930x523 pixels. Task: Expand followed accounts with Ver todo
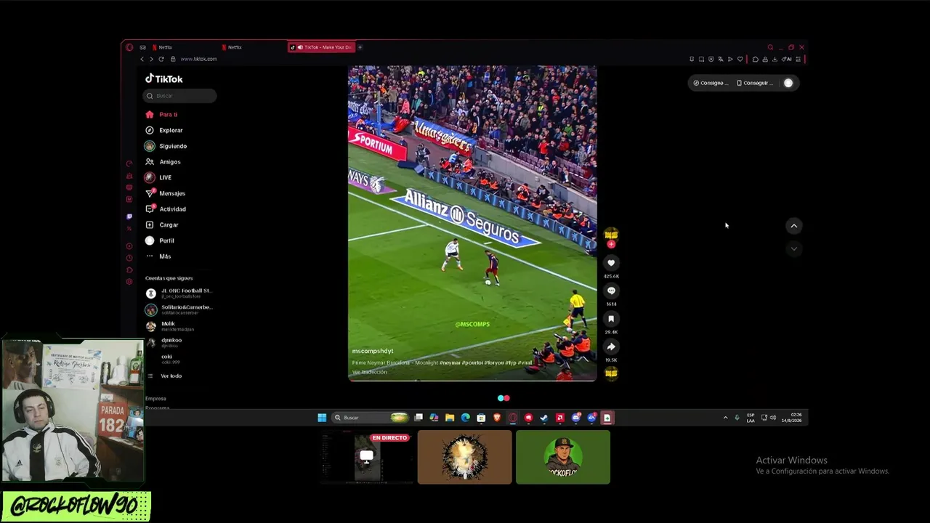pyautogui.click(x=164, y=376)
